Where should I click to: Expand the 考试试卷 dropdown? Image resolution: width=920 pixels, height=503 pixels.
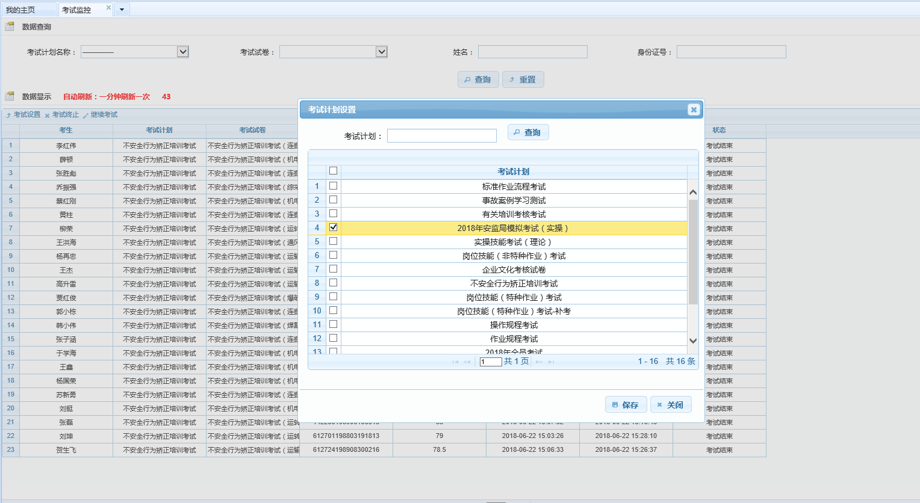coord(381,52)
